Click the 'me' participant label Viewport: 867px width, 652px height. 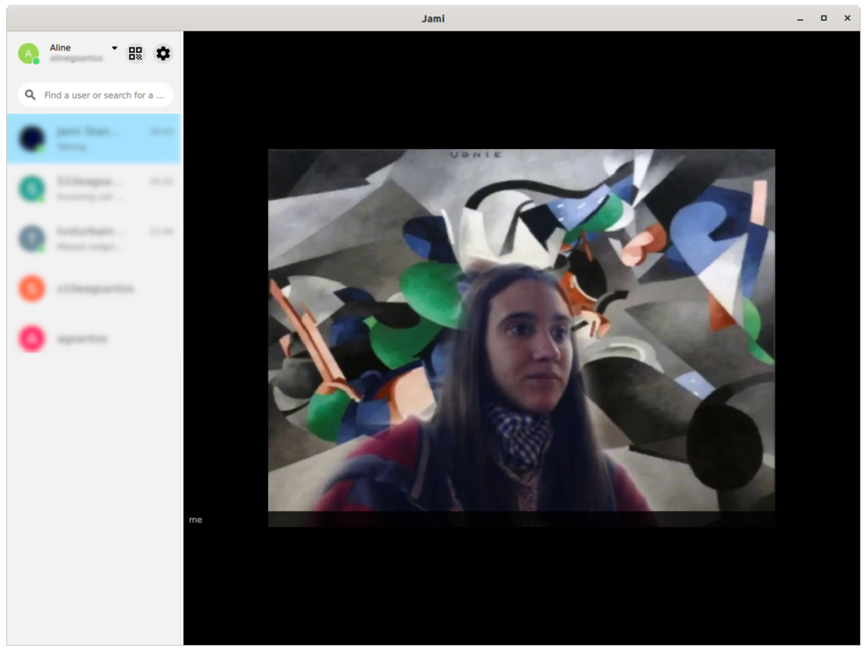[x=196, y=520]
